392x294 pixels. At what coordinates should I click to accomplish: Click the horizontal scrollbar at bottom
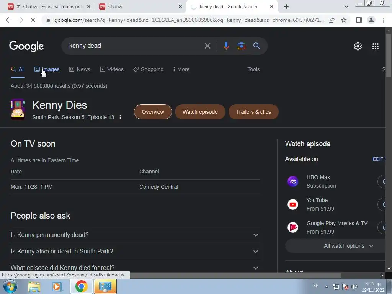click(235, 275)
